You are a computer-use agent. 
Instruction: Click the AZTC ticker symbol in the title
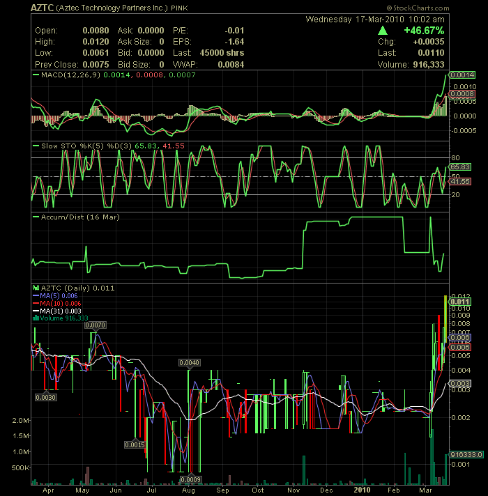[x=42, y=8]
